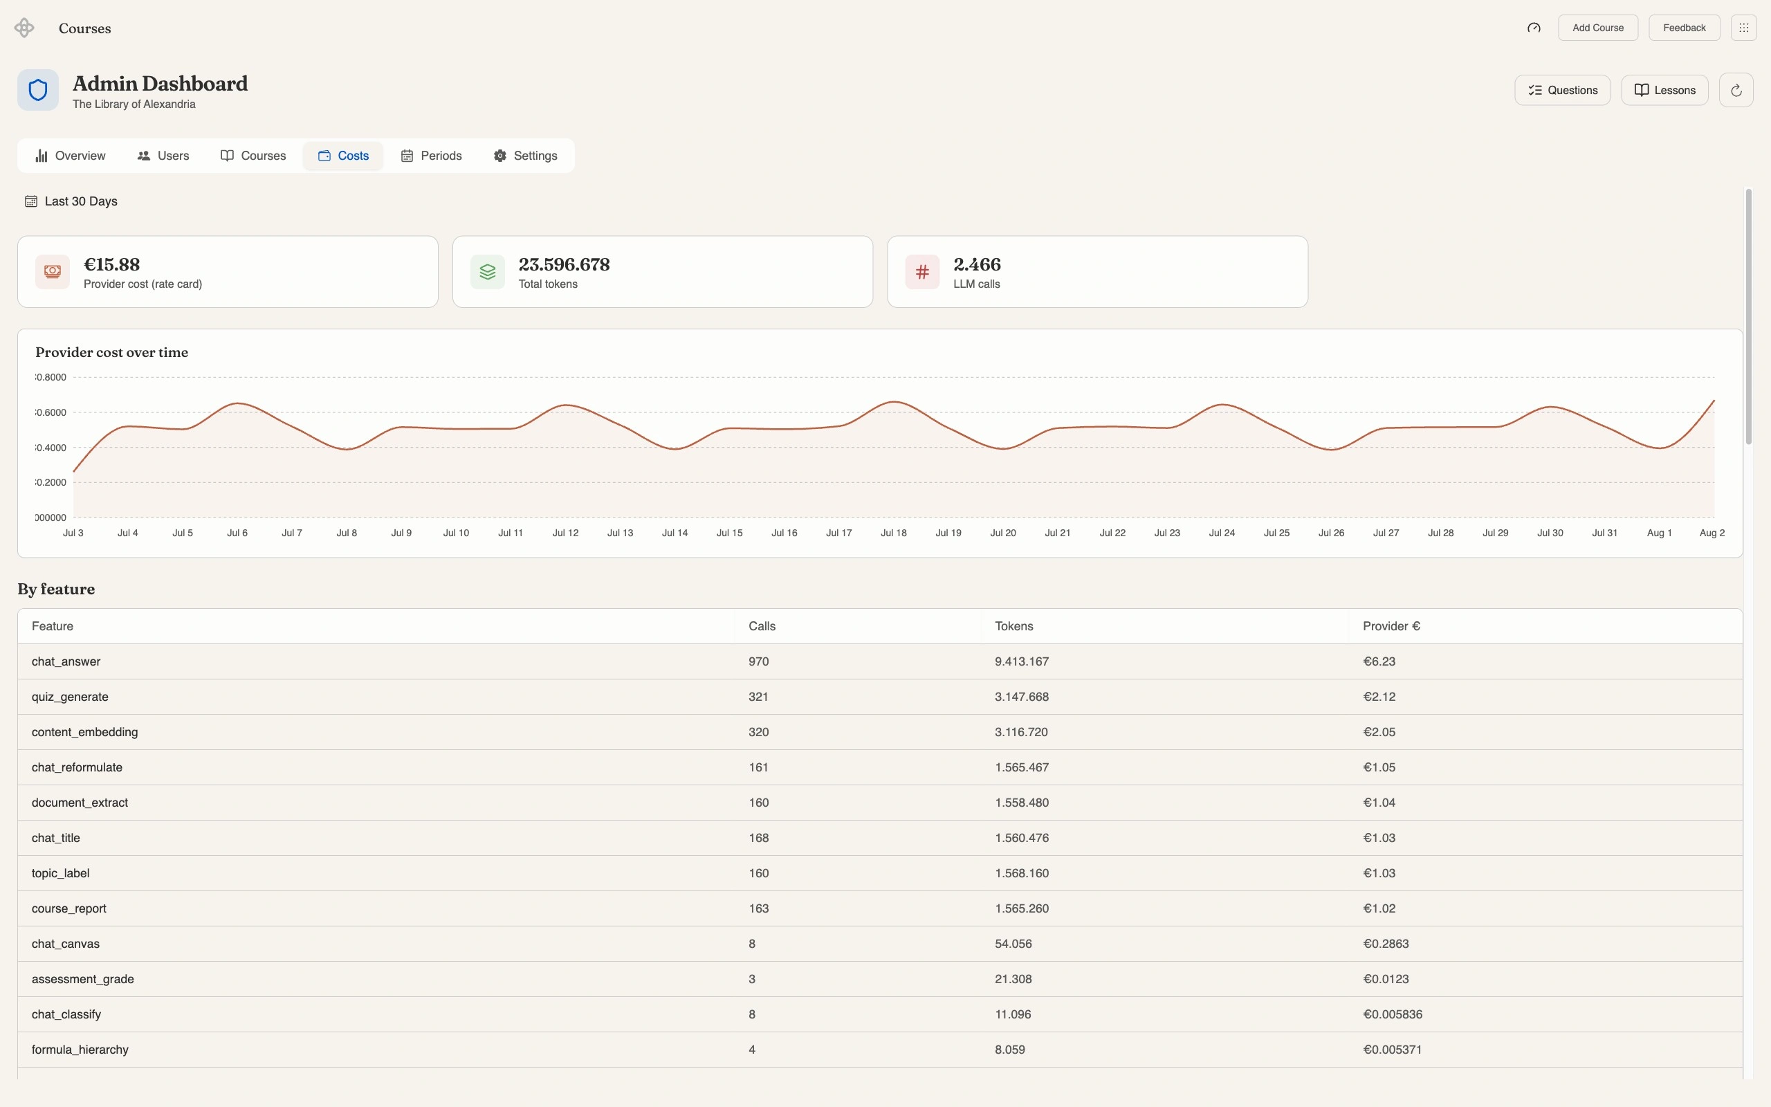The height and width of the screenshot is (1107, 1771).
Task: Click the banknote icon on provider cost card
Action: pos(53,272)
